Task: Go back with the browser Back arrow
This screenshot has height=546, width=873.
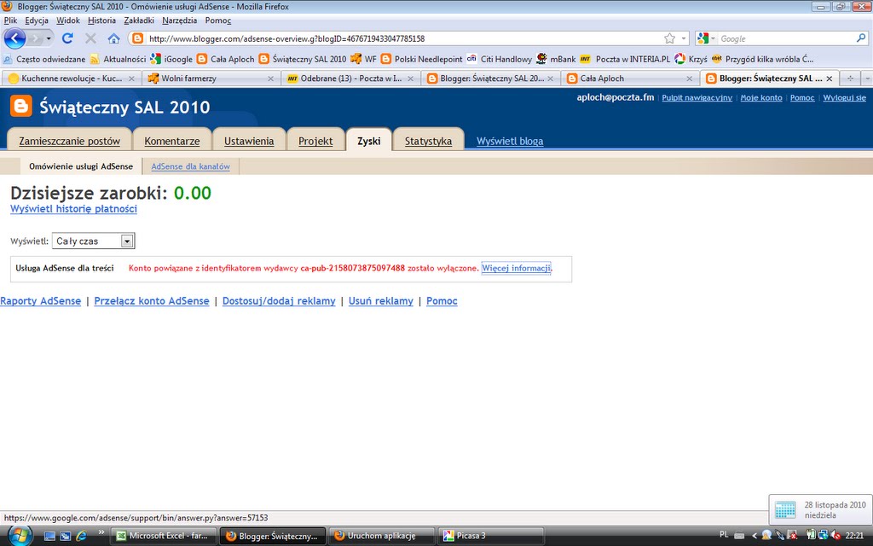Action: pos(15,38)
